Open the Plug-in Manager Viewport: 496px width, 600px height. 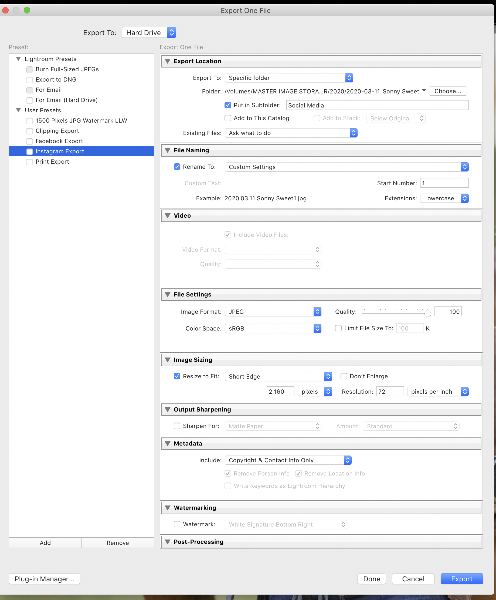click(x=44, y=579)
